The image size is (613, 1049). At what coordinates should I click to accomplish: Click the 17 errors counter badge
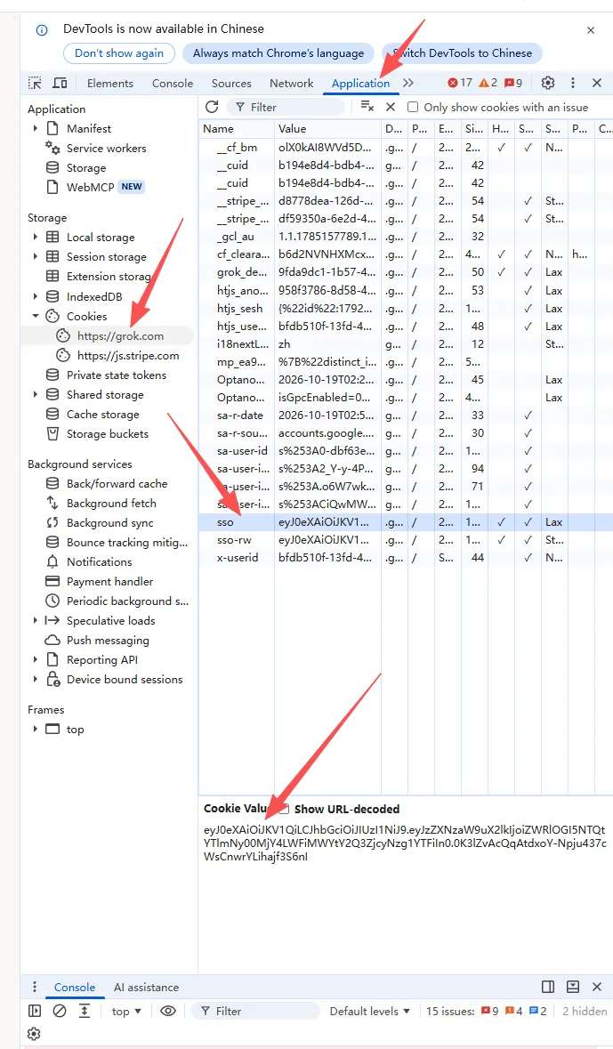(460, 83)
